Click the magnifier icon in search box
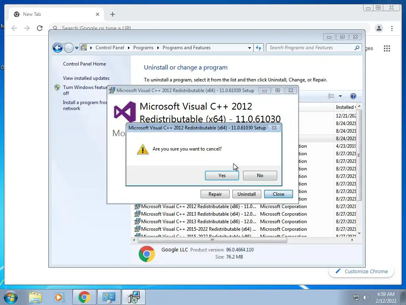 point(357,48)
